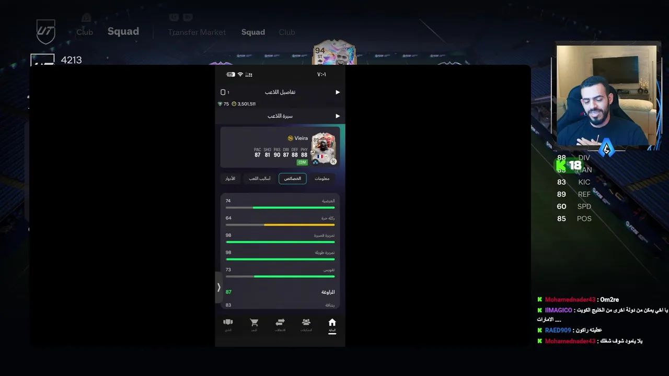Click the تمريرة قصيرة stat bar at 98

(280, 242)
